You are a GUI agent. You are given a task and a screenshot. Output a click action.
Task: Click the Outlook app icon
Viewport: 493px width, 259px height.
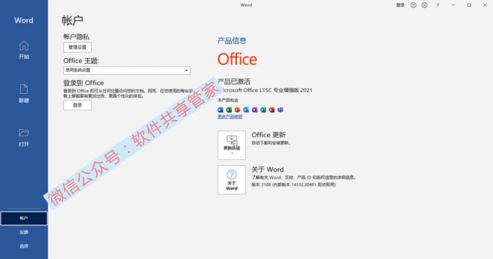click(246, 110)
